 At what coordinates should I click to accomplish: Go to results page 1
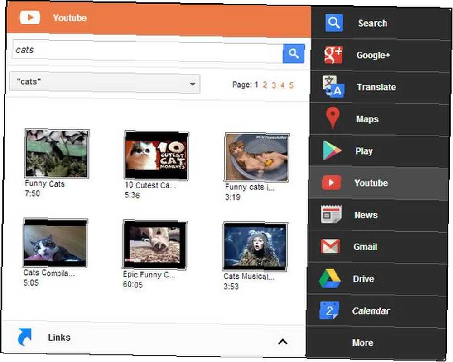(x=256, y=85)
